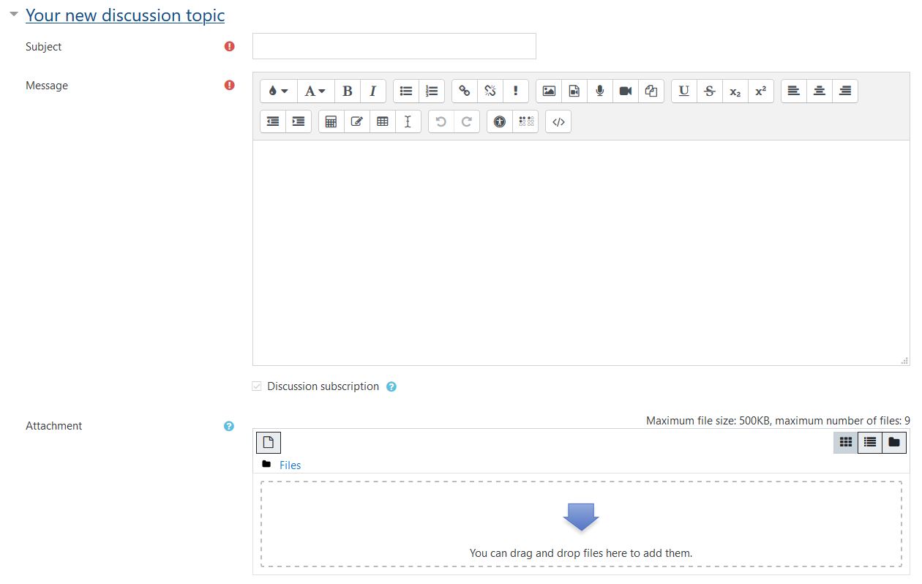Viewport: 922px width, 584px height.
Task: Collapse the section using the triangle arrow
Action: tap(14, 14)
